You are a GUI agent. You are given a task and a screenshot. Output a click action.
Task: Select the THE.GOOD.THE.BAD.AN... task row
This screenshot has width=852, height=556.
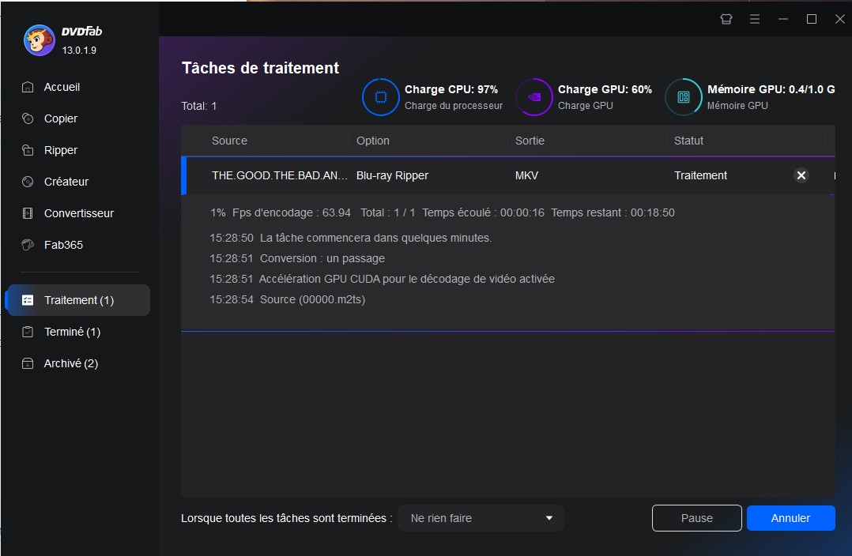pos(508,175)
